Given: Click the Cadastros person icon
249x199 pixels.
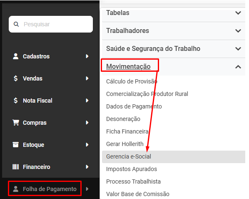Looking at the screenshot, I should pos(15,56).
